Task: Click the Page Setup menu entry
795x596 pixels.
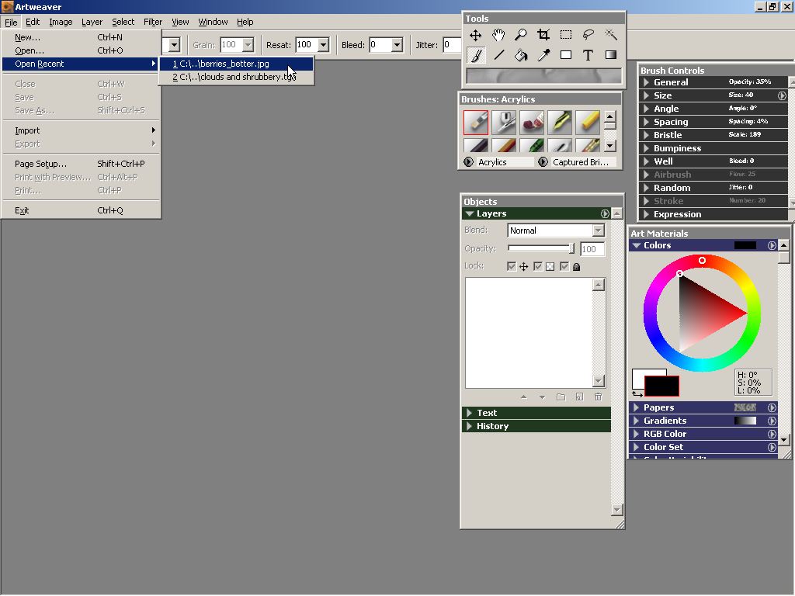Action: (40, 164)
